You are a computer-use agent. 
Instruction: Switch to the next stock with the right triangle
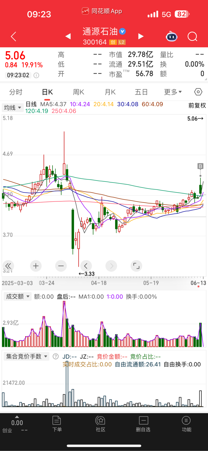coord(141,36)
